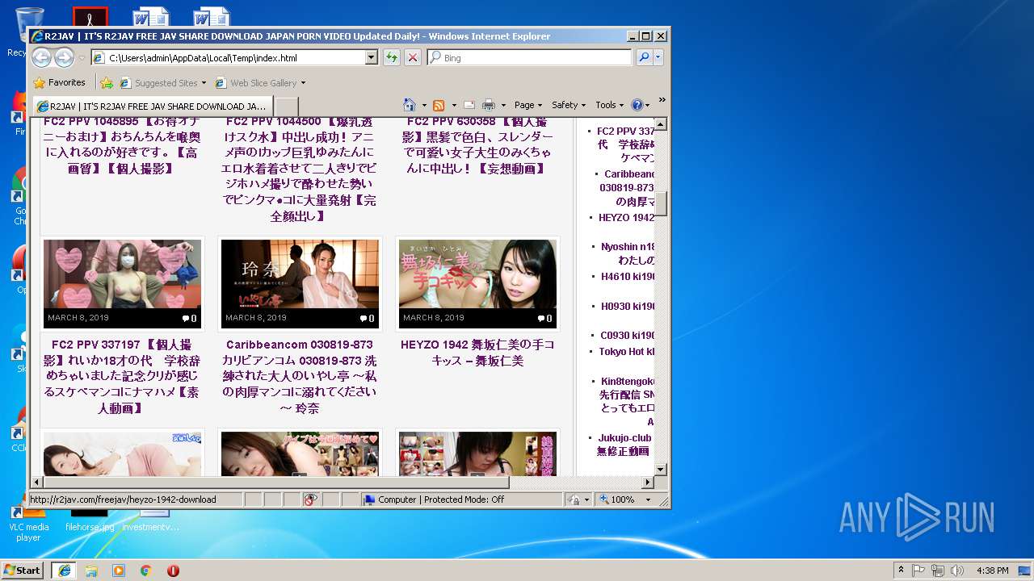
Task: Click the Stop loading red X icon
Action: pos(412,57)
